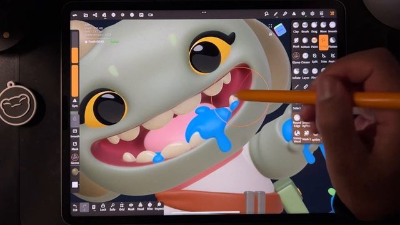
Task: Open the history panel icon next to redo
Action: (x=94, y=207)
